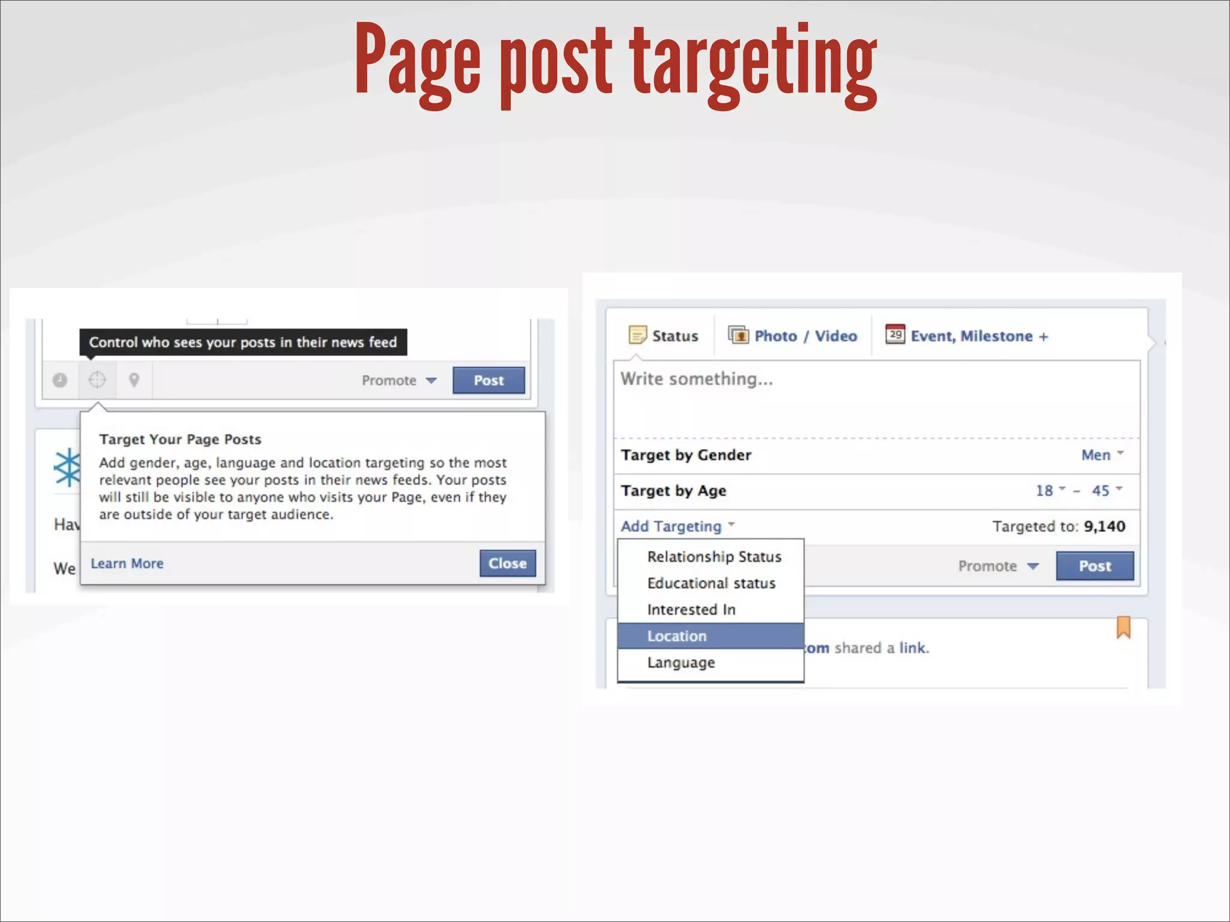Viewport: 1230px width, 922px height.
Task: Click the location pin icon in left composer
Action: click(134, 380)
